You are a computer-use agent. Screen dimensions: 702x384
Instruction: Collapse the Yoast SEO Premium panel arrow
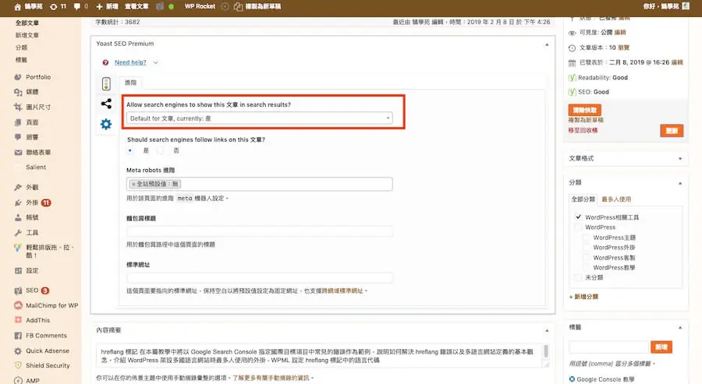tap(547, 44)
